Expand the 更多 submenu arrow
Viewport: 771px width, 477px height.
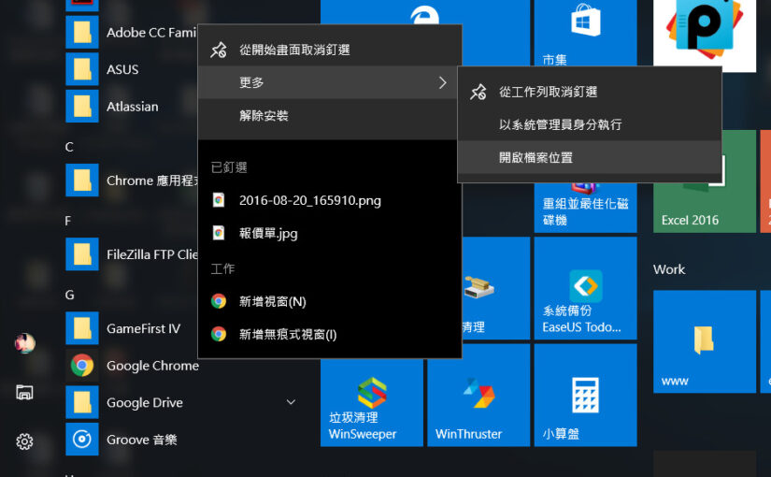443,82
